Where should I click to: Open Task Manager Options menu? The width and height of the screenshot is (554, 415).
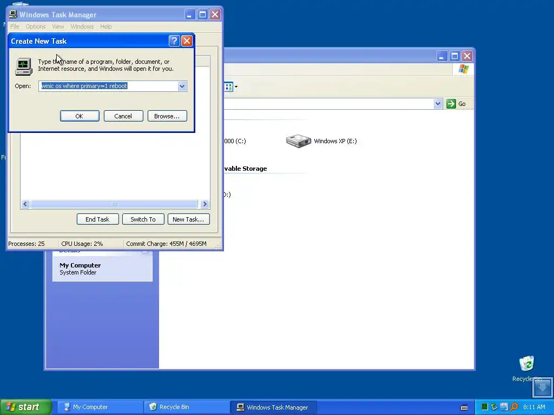coord(35,26)
